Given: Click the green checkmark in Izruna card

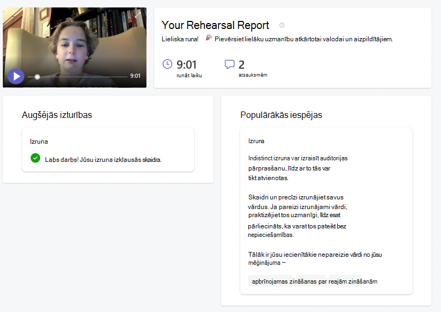Looking at the screenshot, I should 35,158.
